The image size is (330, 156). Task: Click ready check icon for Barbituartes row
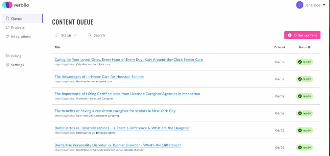[x=300, y=130]
